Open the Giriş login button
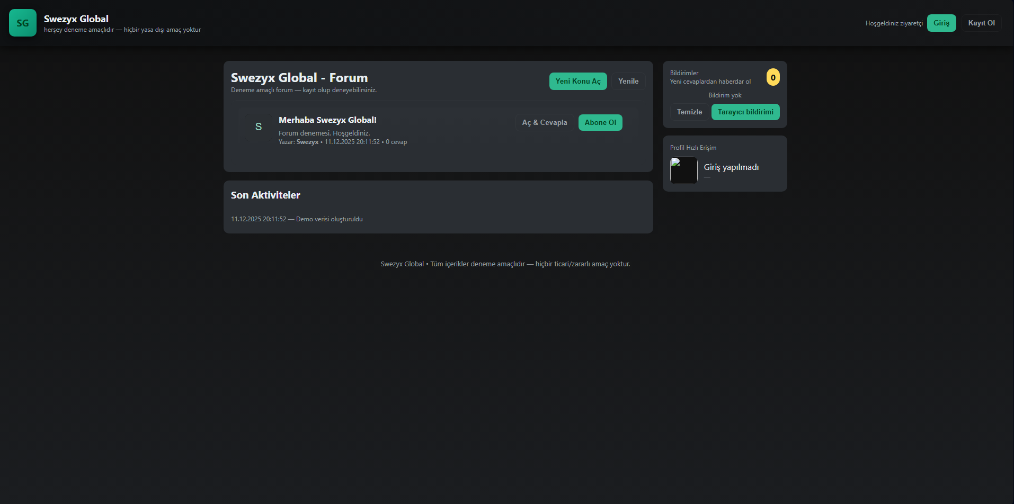This screenshot has width=1014, height=504. [941, 23]
